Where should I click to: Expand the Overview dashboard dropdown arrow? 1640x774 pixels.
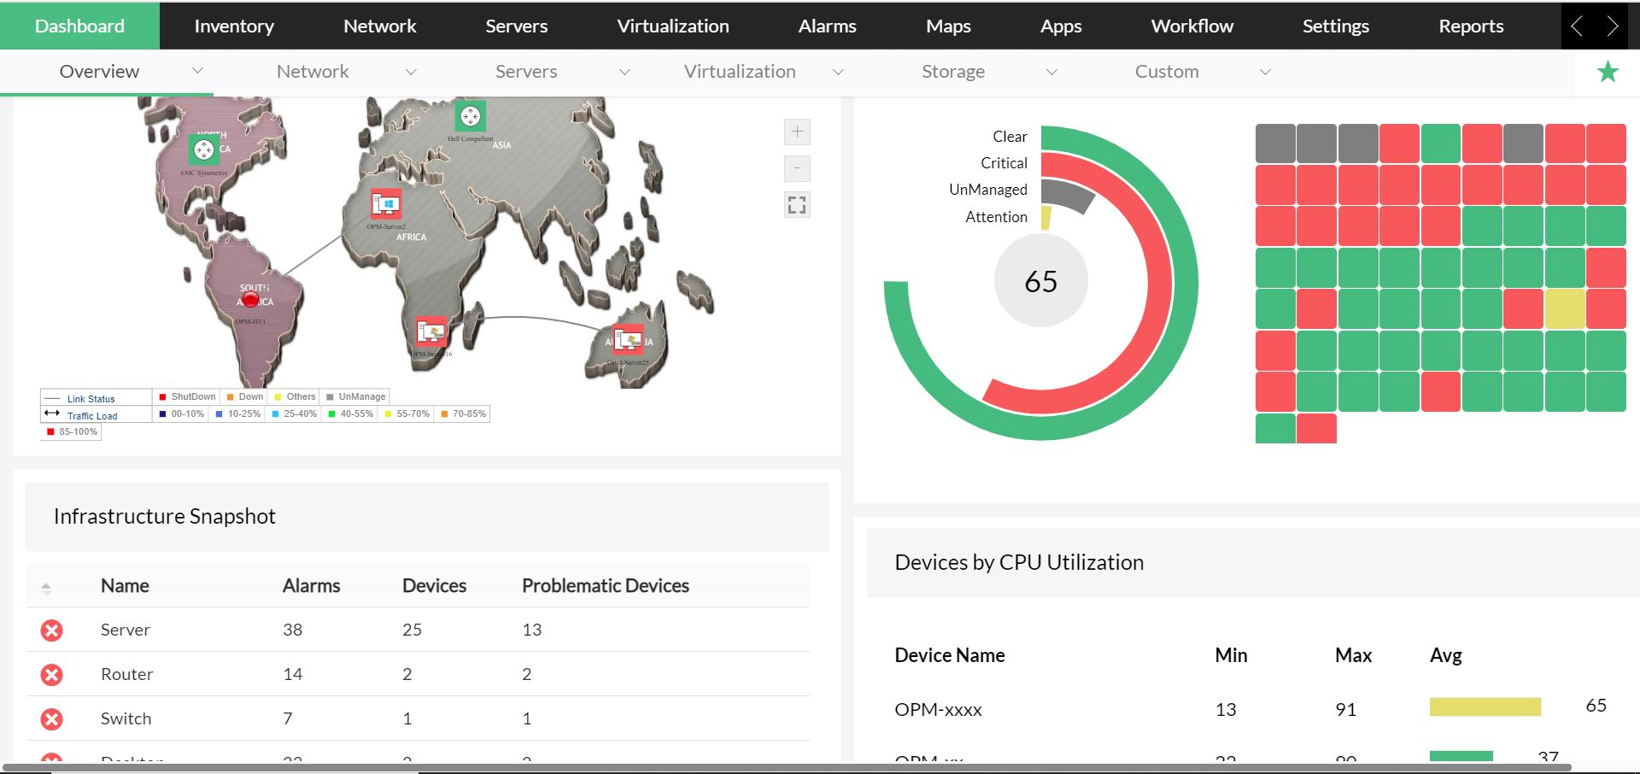[x=197, y=72]
